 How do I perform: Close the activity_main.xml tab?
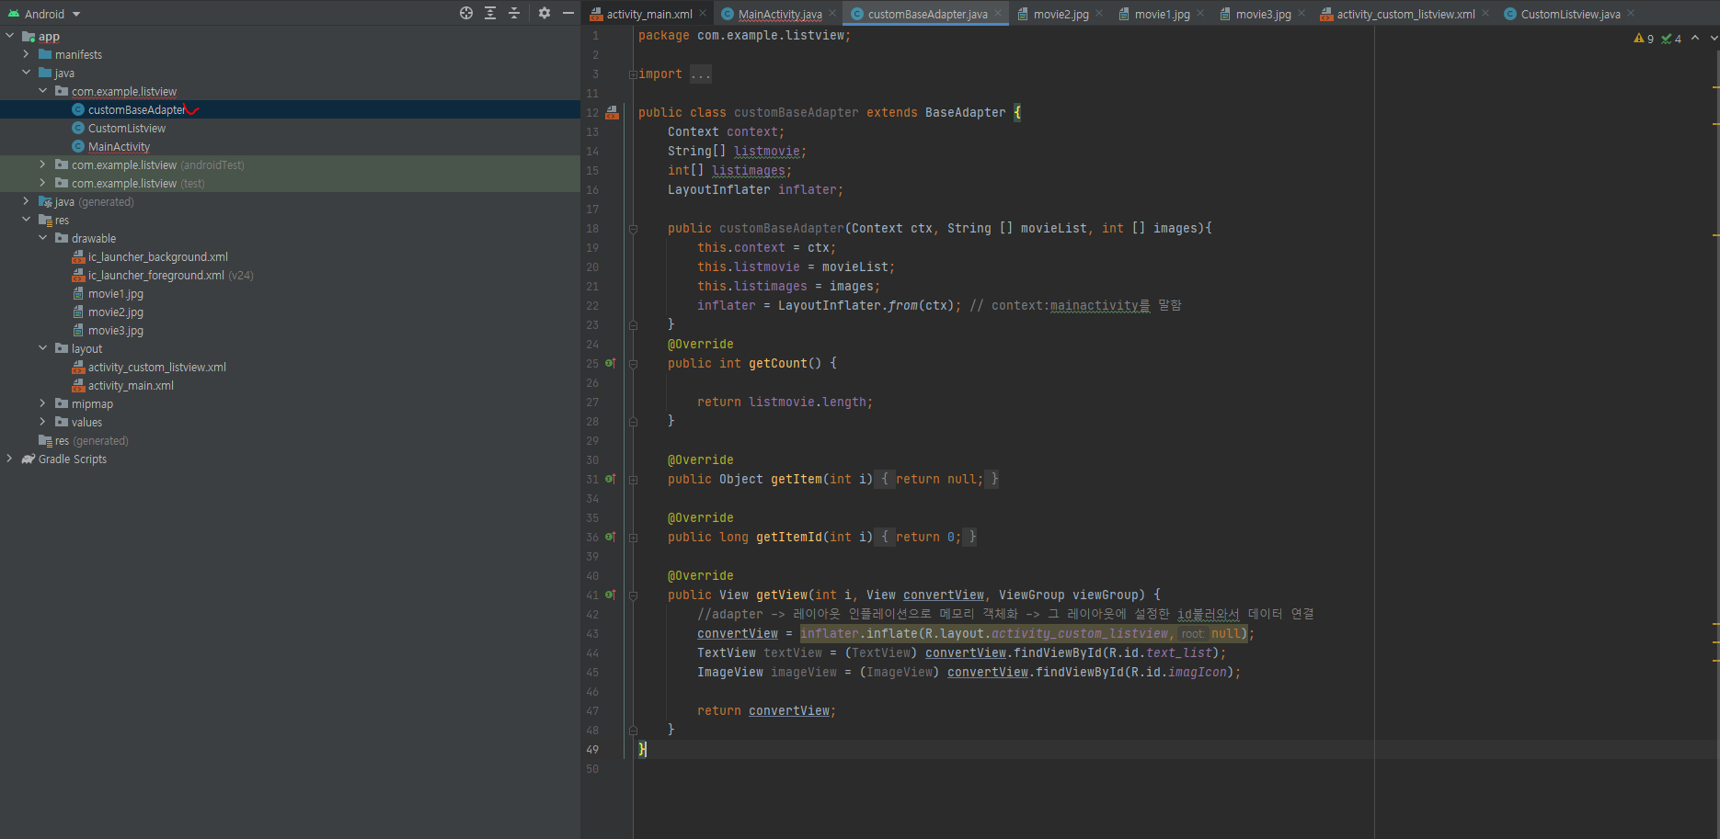tap(703, 13)
